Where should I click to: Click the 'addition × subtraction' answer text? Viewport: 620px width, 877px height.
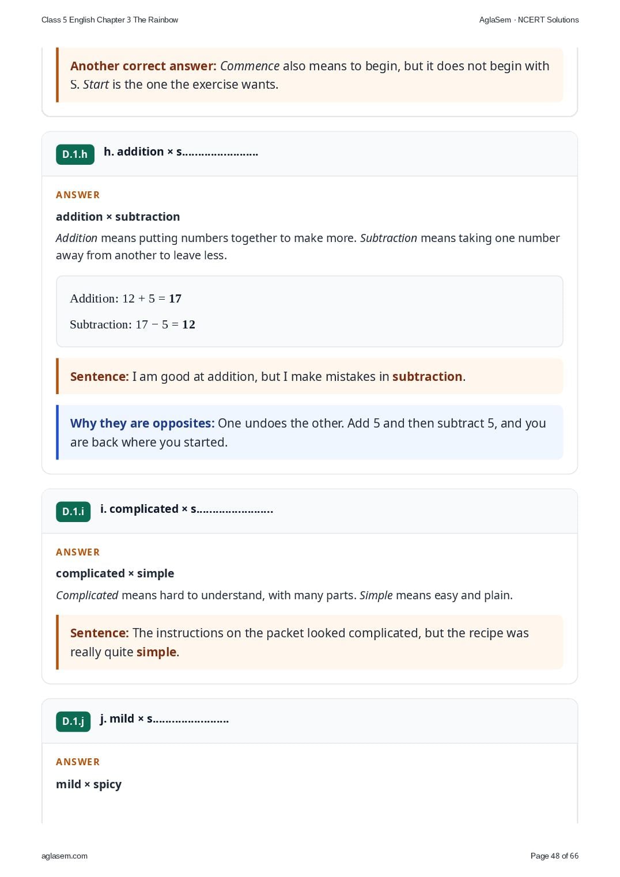click(x=118, y=217)
